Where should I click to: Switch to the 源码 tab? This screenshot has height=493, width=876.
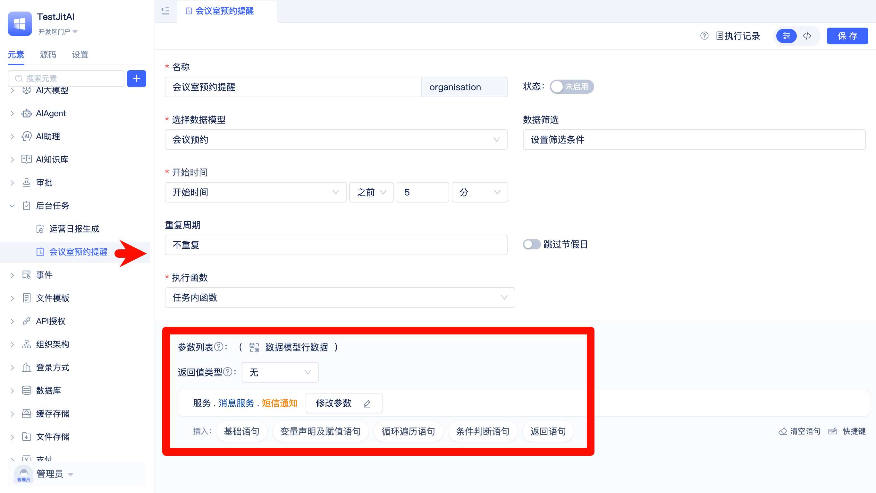[x=48, y=55]
